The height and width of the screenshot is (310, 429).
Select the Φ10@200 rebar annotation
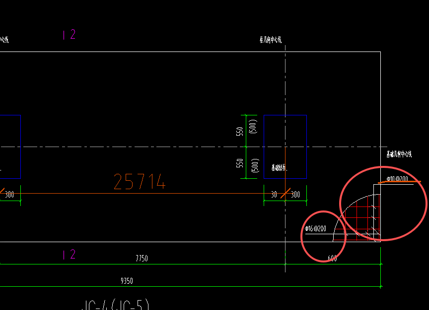pyautogui.click(x=397, y=179)
